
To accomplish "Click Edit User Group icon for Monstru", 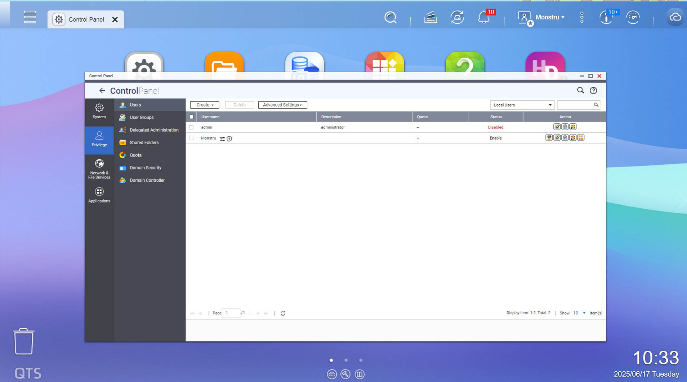I will pos(565,138).
